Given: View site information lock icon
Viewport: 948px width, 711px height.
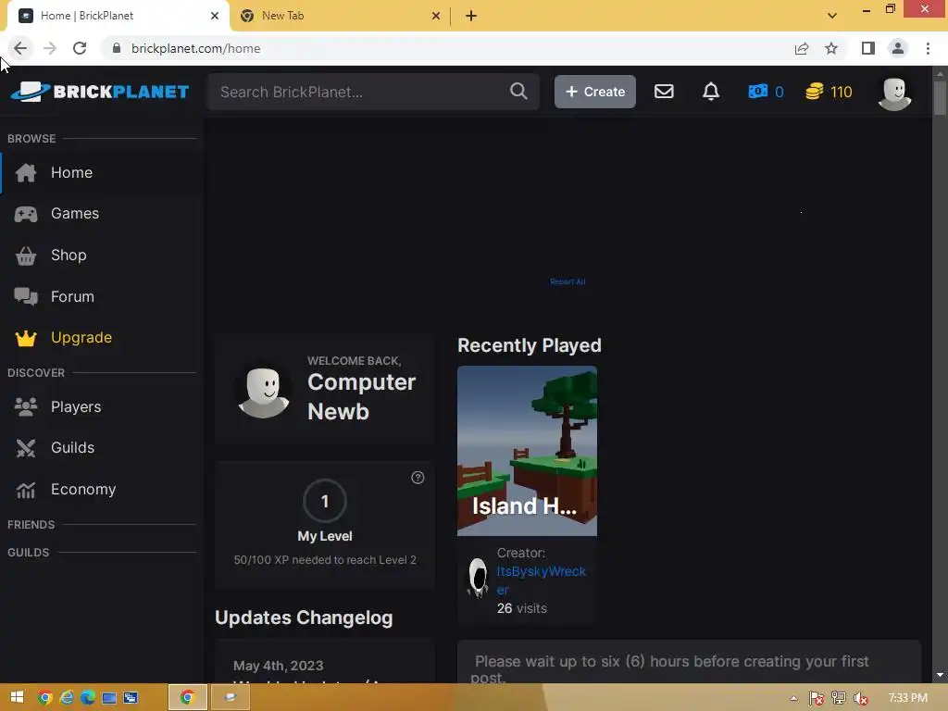Looking at the screenshot, I should 117,48.
